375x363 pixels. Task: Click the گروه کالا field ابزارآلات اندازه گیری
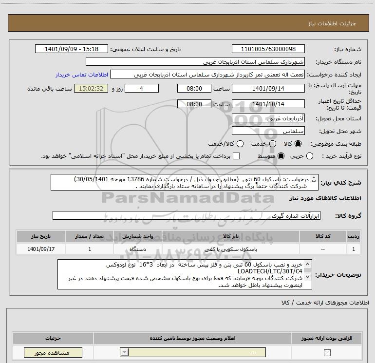(187, 215)
